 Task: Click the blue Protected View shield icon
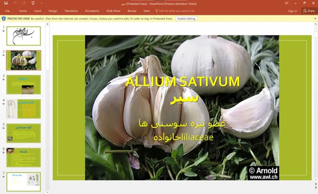(3, 19)
